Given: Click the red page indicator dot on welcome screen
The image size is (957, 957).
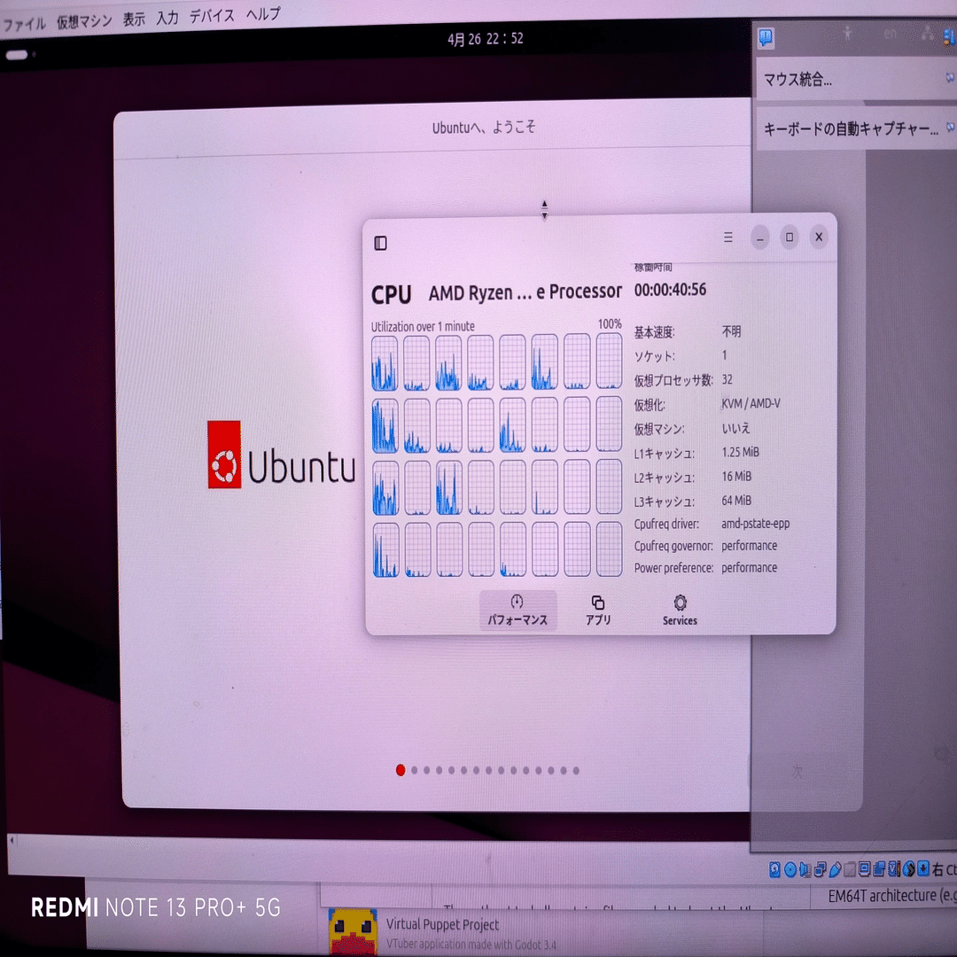Looking at the screenshot, I should click(x=401, y=771).
